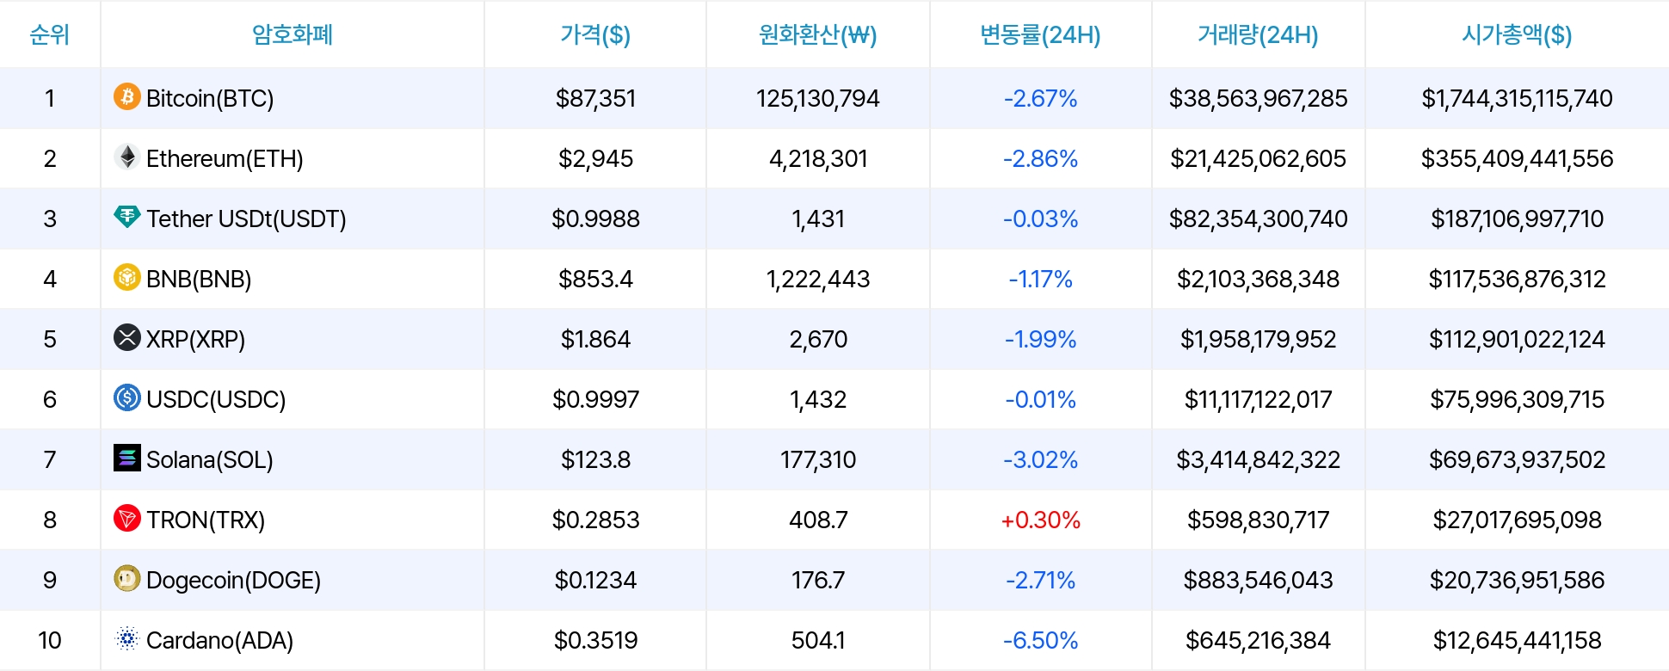The height and width of the screenshot is (671, 1669).
Task: Sort by the 순위 column header
Action: [50, 34]
